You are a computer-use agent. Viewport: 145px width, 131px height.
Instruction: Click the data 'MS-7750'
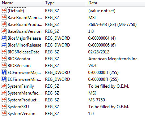97,100
